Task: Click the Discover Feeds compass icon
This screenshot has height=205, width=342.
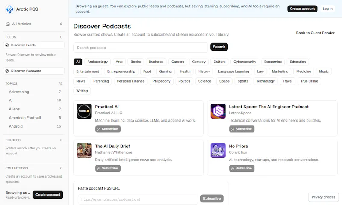Action: point(7,45)
